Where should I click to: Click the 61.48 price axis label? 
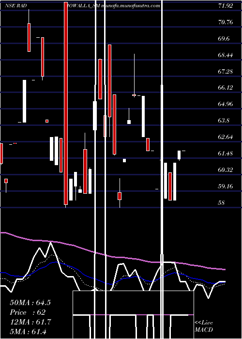(x=226, y=154)
